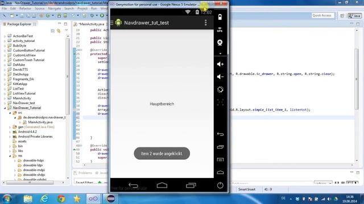Screen dimensions: 364x204
Task: Open the emulator GPS widget
Action: 220,29
